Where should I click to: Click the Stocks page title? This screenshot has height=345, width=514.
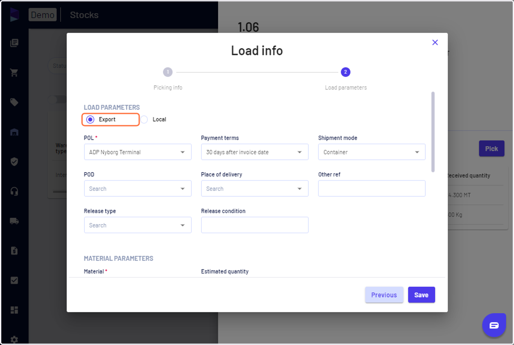[x=84, y=15]
